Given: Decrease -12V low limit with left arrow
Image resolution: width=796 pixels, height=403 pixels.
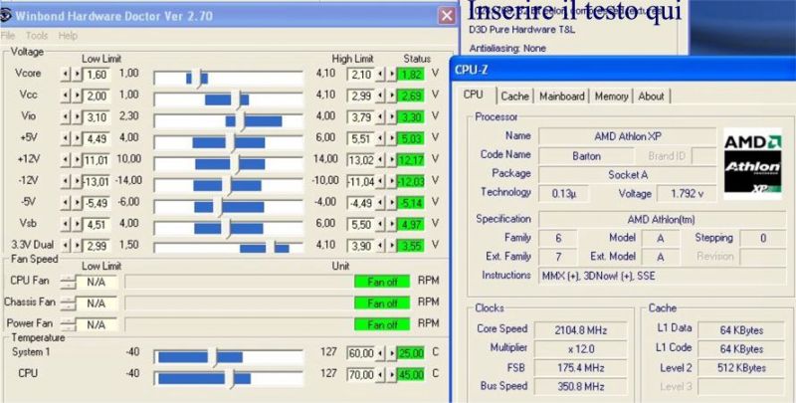Looking at the screenshot, I should coord(66,182).
